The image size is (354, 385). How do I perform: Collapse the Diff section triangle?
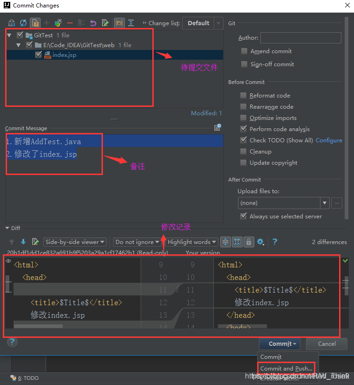coord(7,228)
